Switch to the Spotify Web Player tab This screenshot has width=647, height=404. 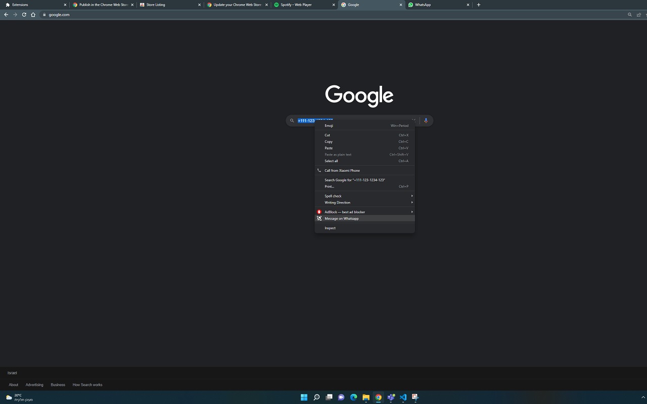click(296, 5)
